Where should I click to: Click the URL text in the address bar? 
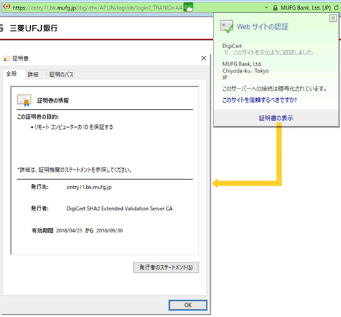(97, 8)
